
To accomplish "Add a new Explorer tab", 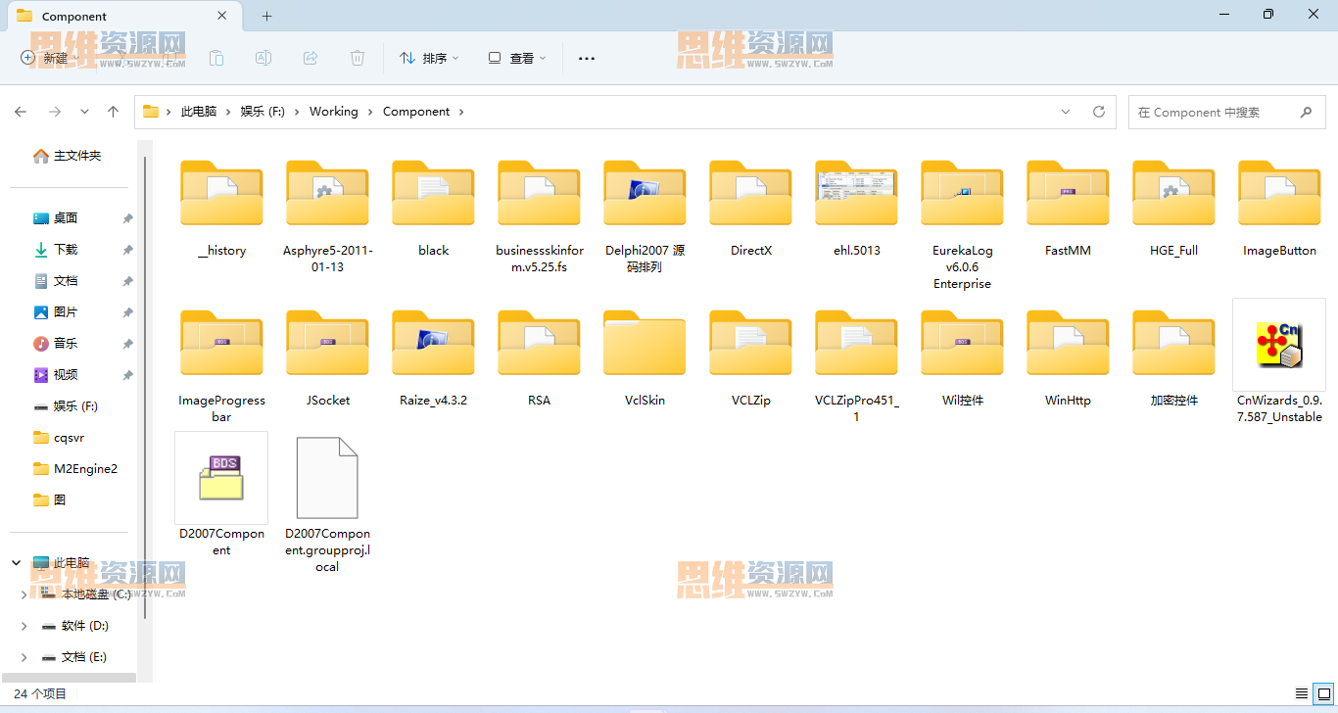I will point(266,16).
